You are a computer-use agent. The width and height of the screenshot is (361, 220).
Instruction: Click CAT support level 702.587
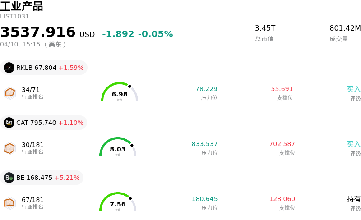click(282, 144)
